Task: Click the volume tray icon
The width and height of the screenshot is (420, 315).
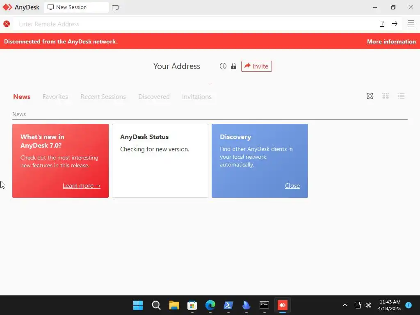Action: pyautogui.click(x=368, y=305)
